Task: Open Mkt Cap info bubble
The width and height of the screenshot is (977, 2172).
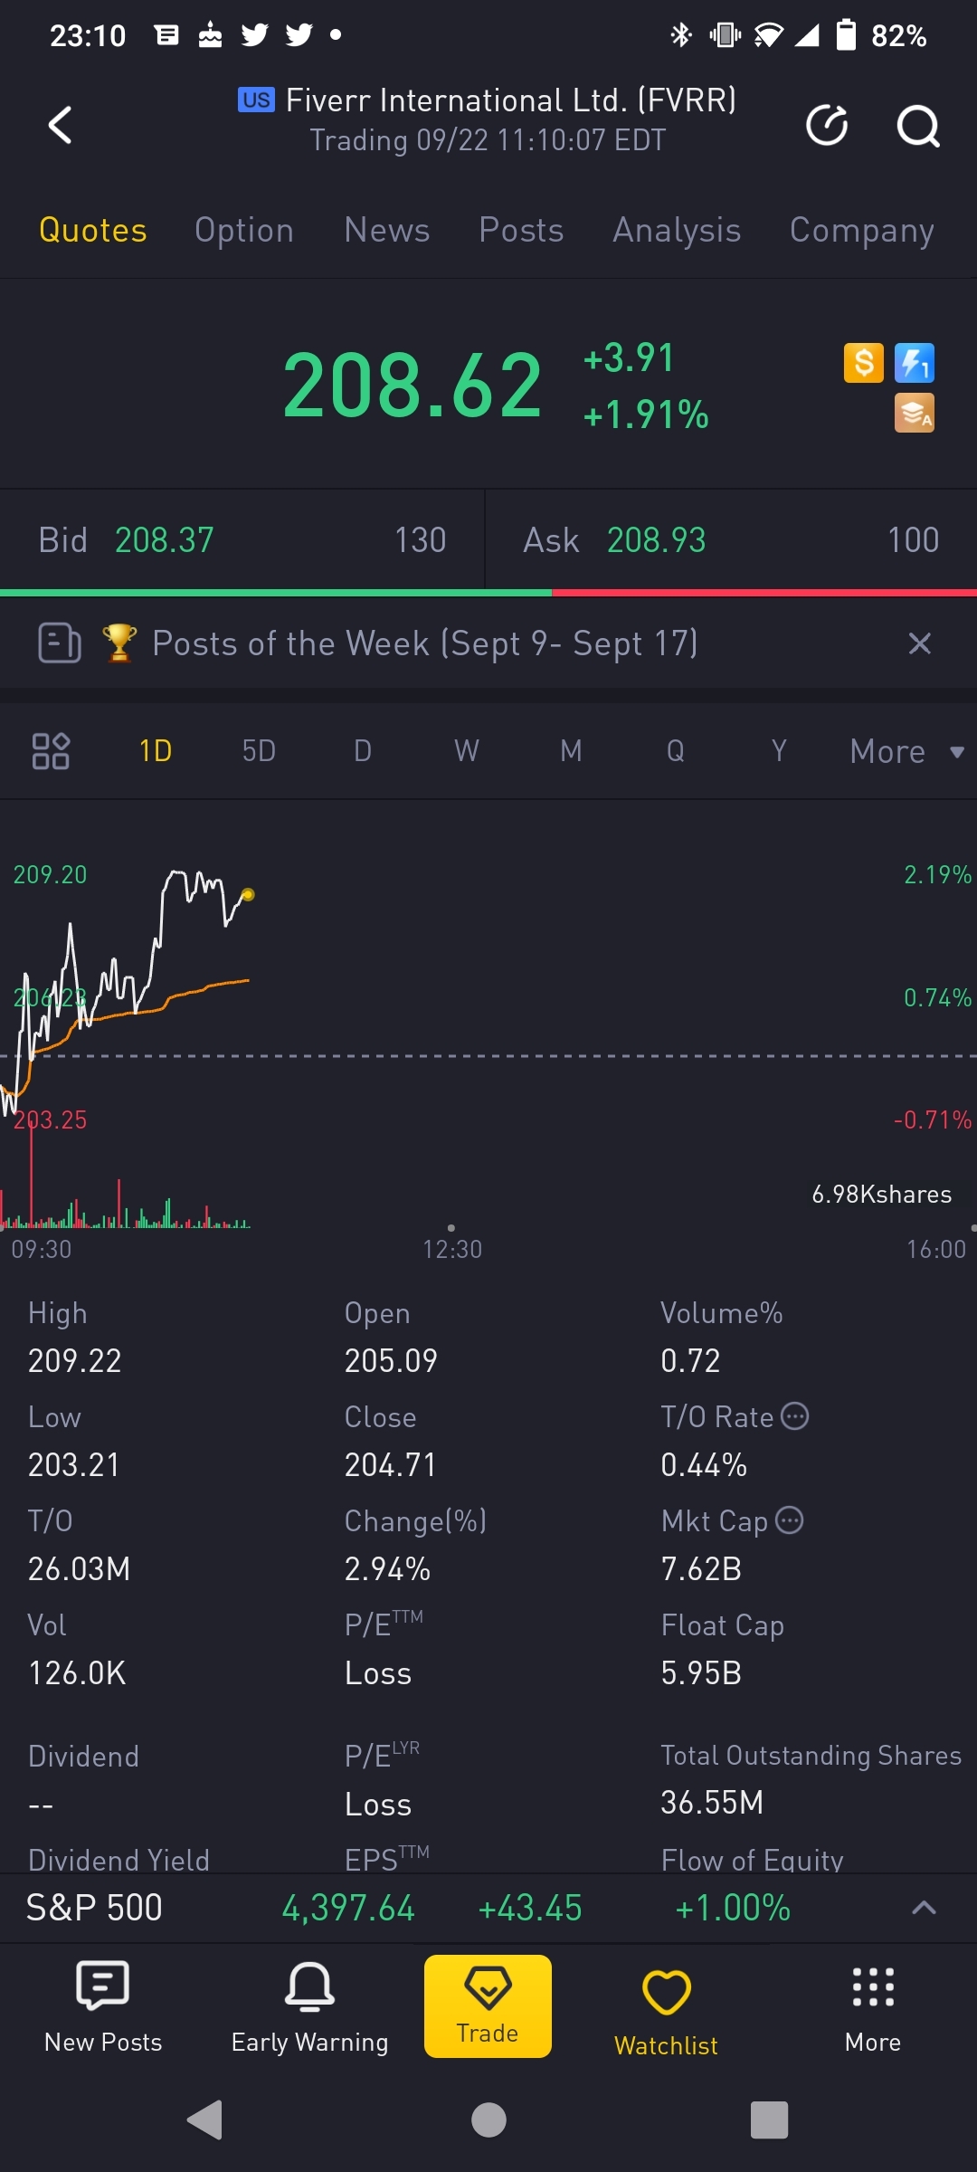Action: [x=790, y=1520]
